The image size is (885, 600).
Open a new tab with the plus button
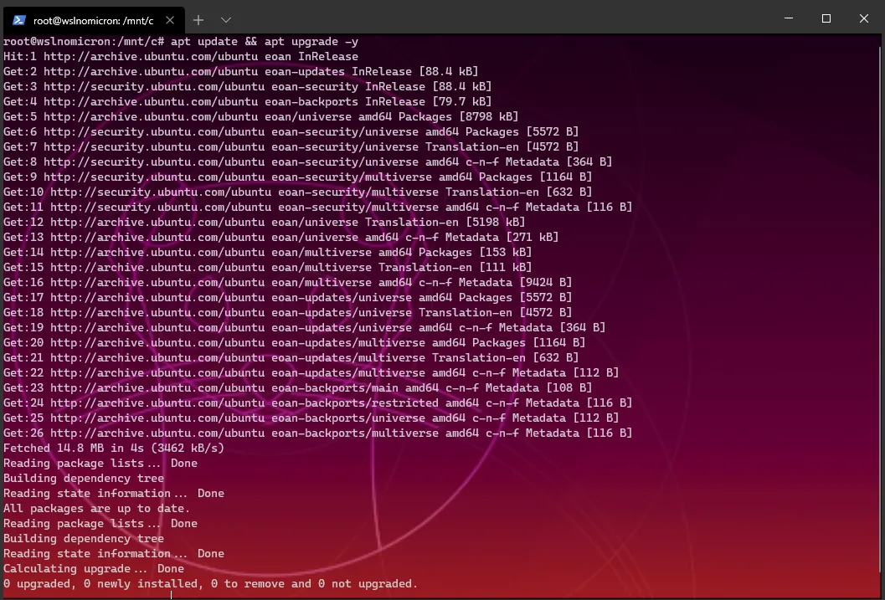(198, 19)
